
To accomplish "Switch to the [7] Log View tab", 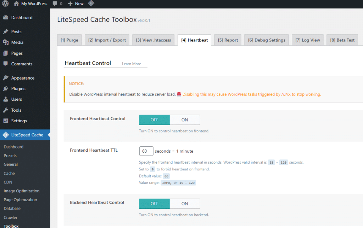I will [x=308, y=40].
